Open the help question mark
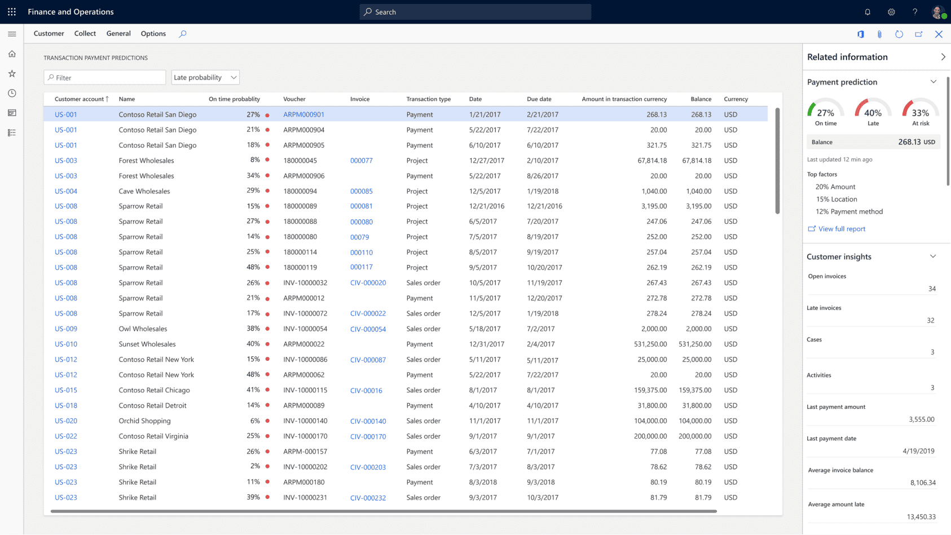Screen dimensions: 951x535 tap(915, 12)
